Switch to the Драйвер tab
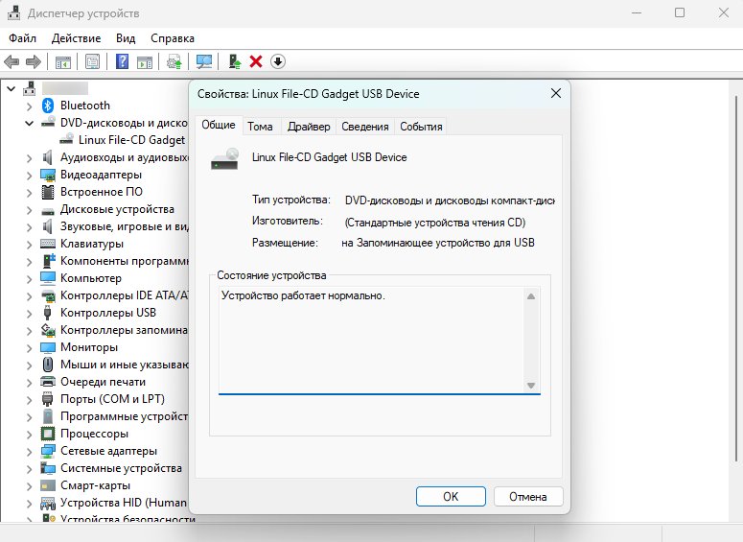Viewport: 743px width, 542px height. (x=309, y=127)
